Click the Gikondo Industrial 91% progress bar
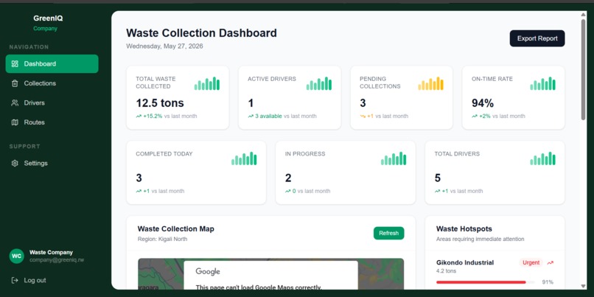Viewport: 594px width, 297px height. coord(485,282)
